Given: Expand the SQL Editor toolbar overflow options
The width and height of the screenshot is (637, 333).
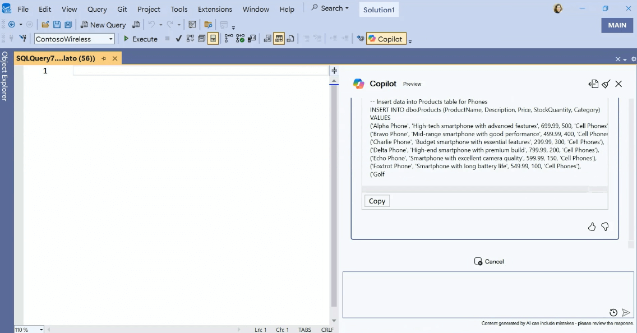Looking at the screenshot, I should tap(410, 41).
